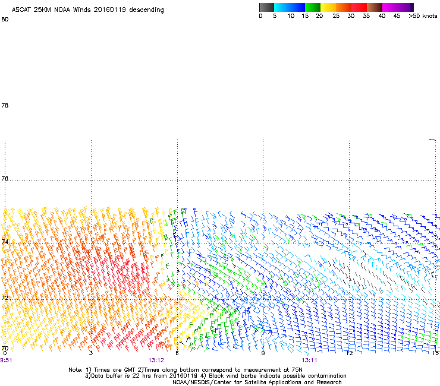Select the green 15-20 knots color band
The width and height of the screenshot is (440, 386).
pos(313,7)
